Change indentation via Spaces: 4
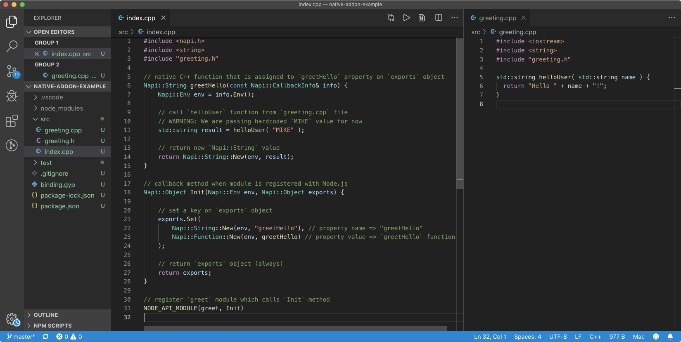 (x=527, y=337)
